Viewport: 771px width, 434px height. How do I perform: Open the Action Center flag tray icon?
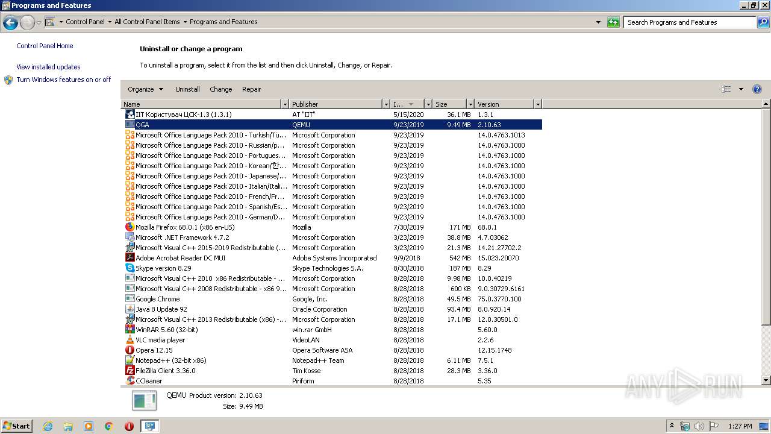tap(714, 426)
